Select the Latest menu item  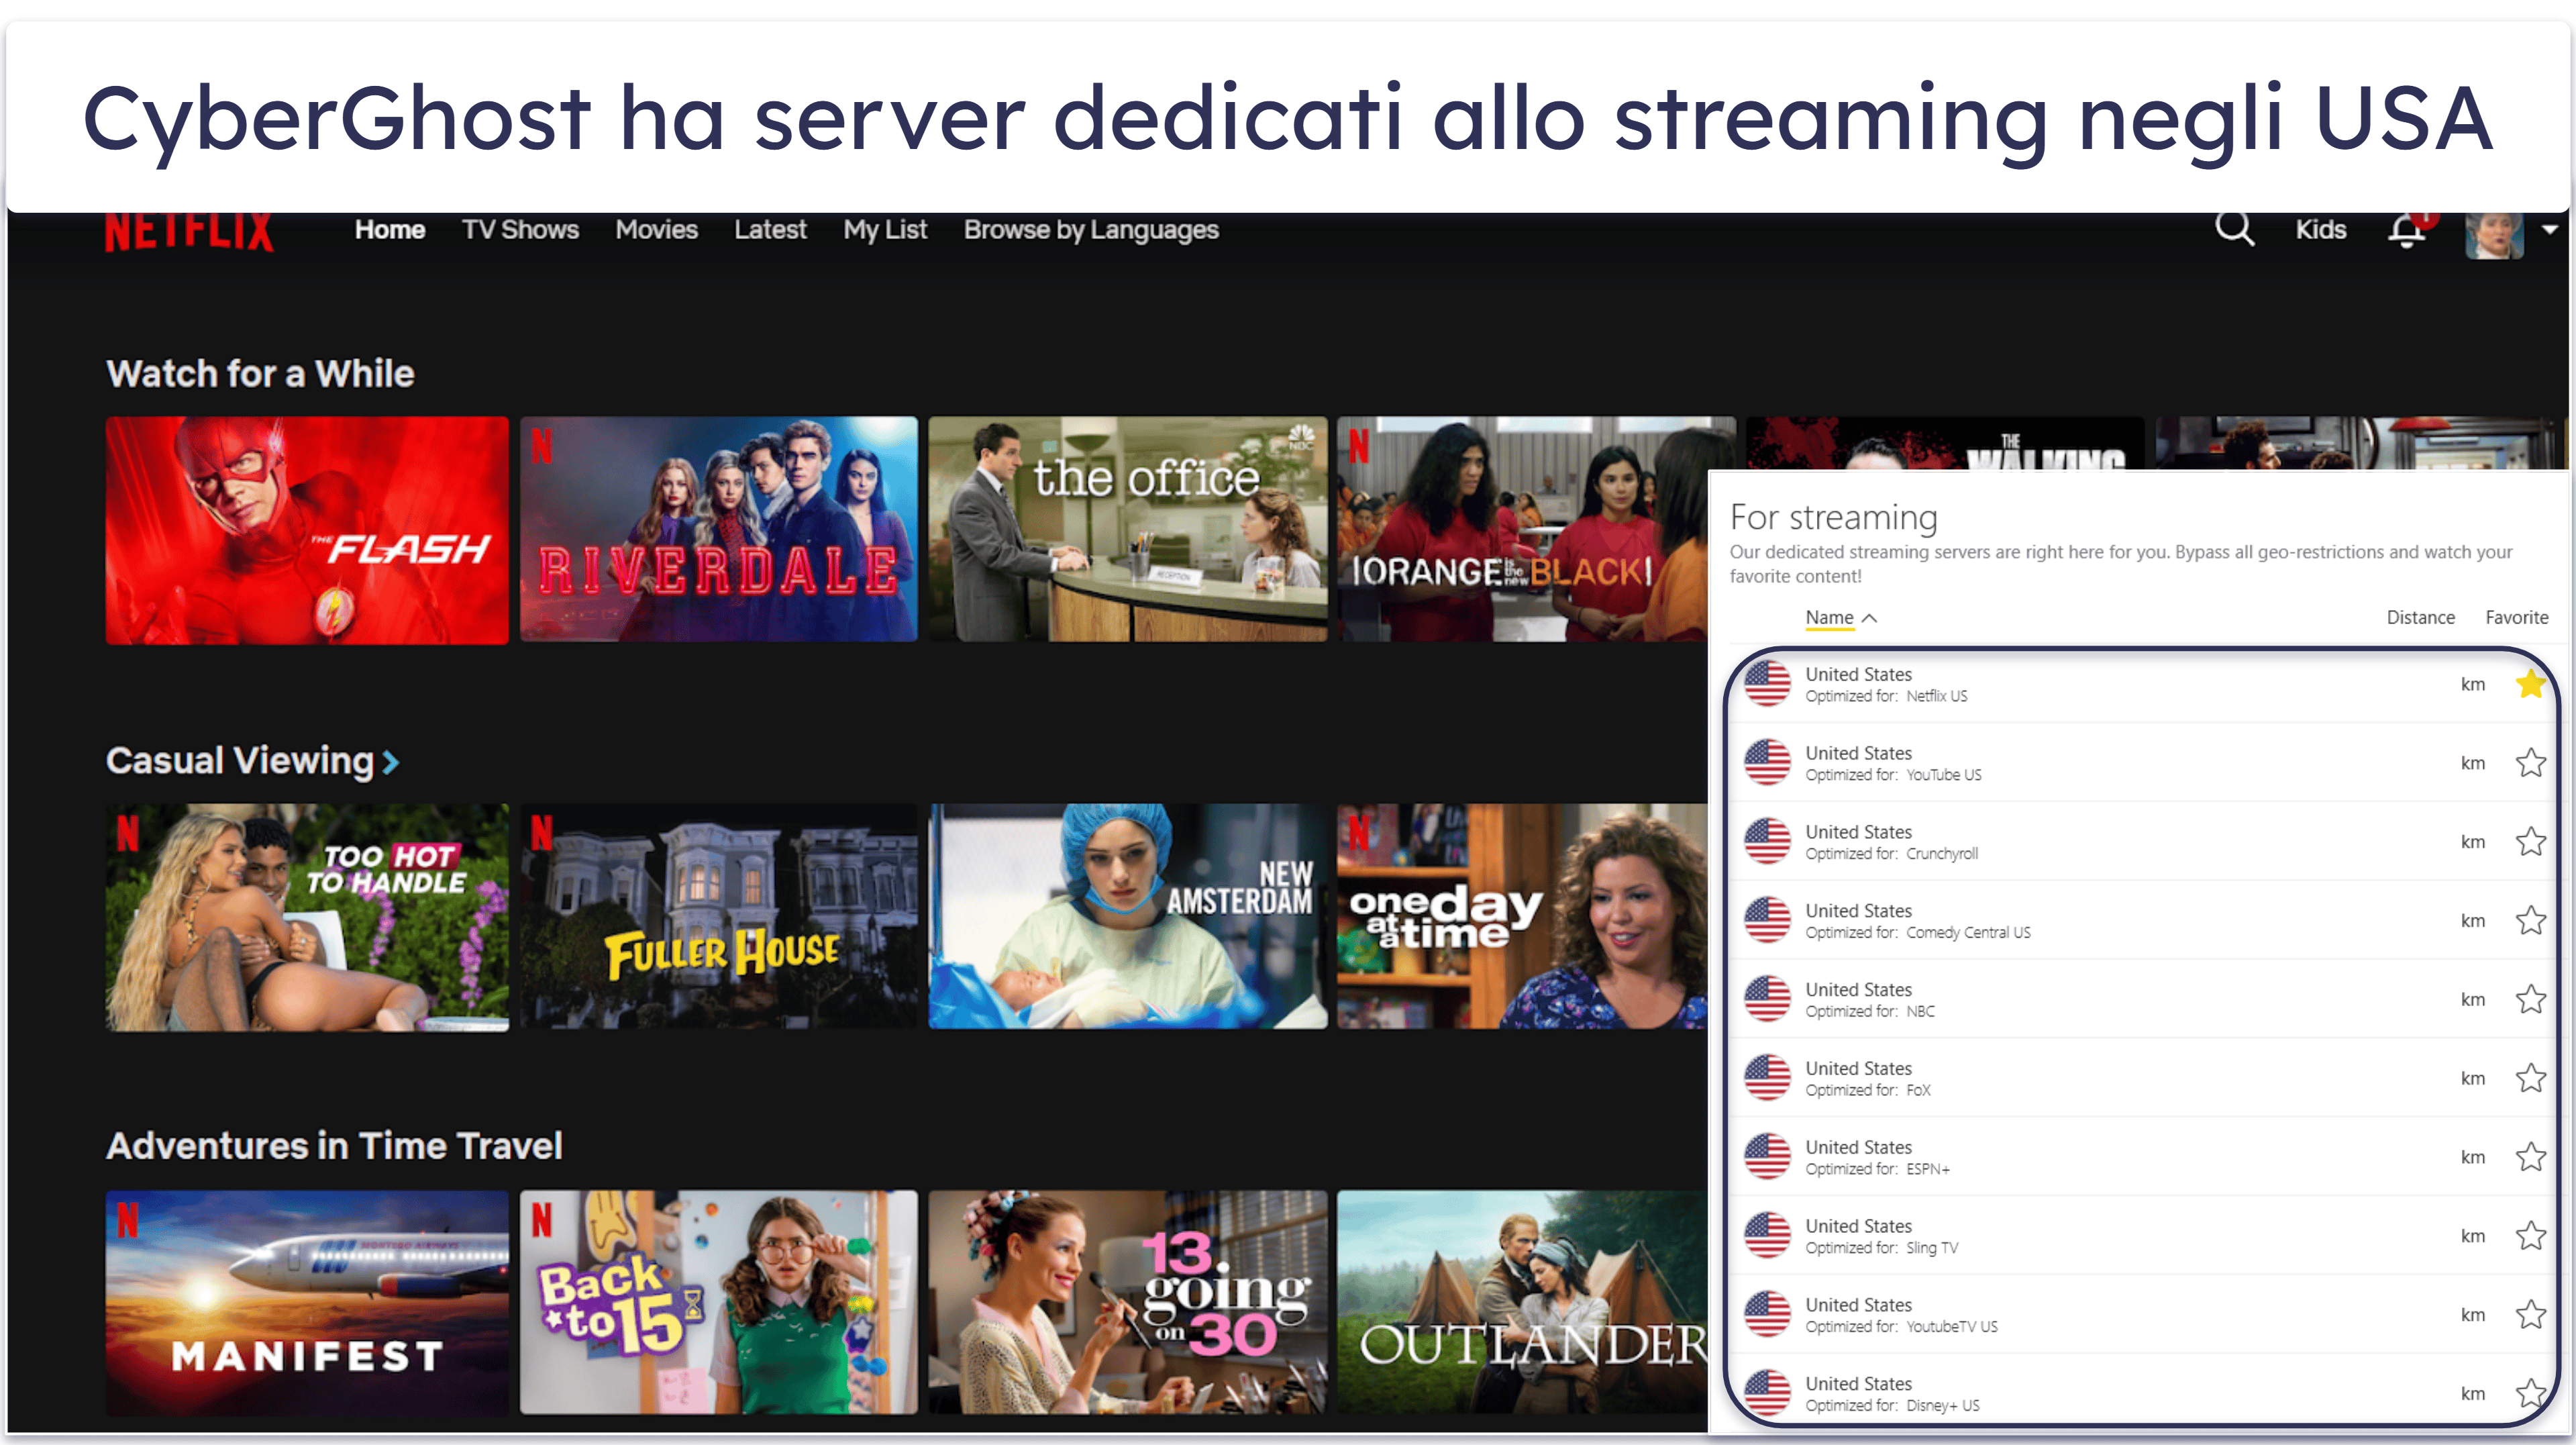770,230
